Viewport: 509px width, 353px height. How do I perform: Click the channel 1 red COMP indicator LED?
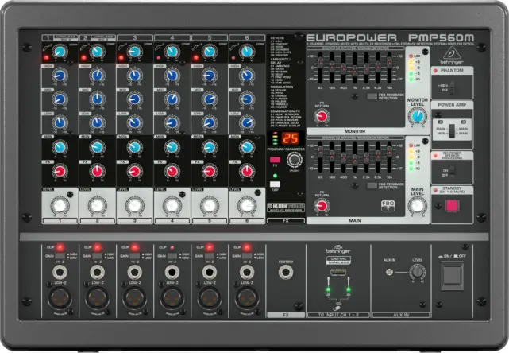[46, 58]
